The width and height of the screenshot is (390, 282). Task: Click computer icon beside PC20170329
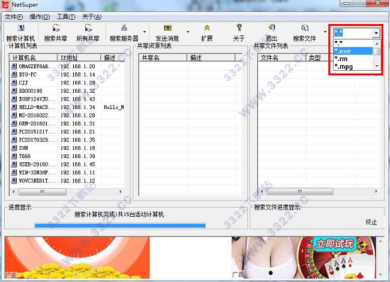click(14, 140)
